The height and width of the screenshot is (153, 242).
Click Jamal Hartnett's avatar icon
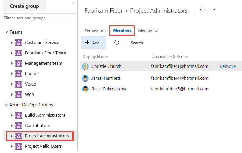pos(85,78)
